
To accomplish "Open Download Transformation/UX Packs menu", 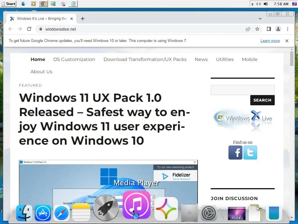I will (145, 60).
